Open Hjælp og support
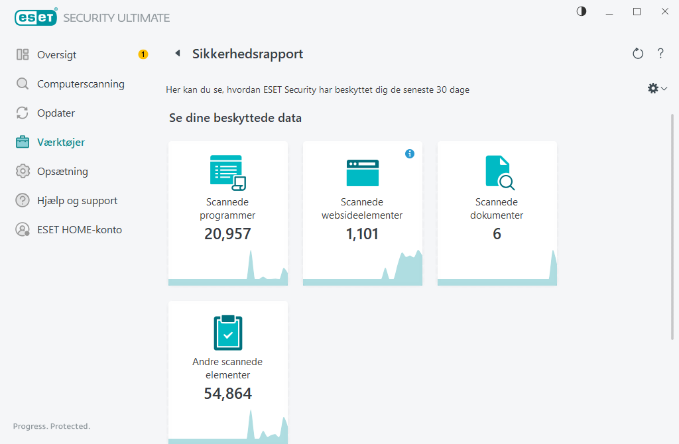This screenshot has width=679, height=444. [x=77, y=200]
